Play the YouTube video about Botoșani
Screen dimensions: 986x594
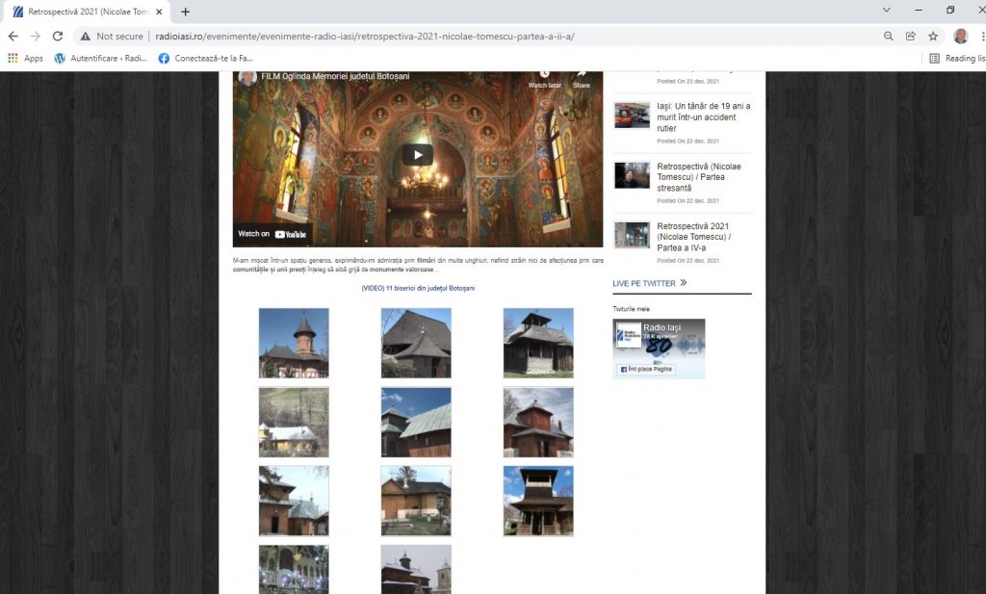pos(417,154)
